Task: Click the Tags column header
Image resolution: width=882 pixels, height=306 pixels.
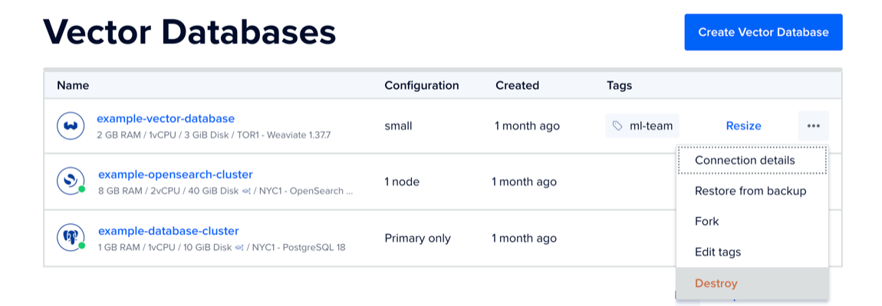Action: (x=619, y=85)
